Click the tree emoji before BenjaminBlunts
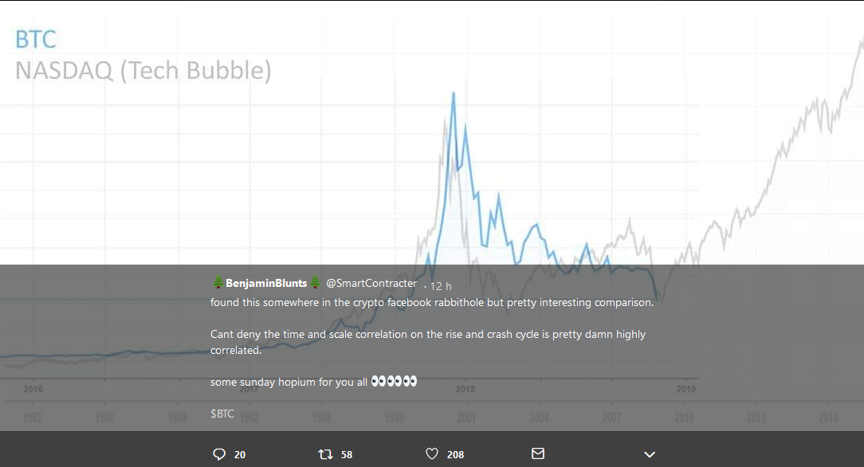The height and width of the screenshot is (467, 864). click(x=218, y=283)
